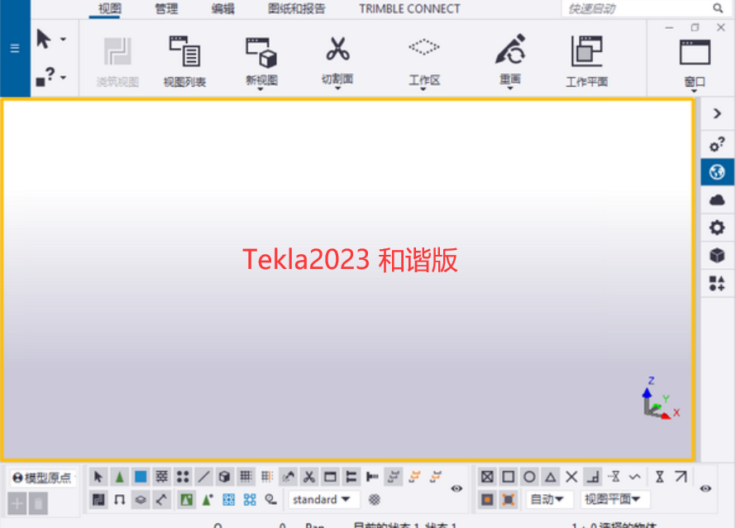
Task: Click the trash delete button under 模型原点
Action: 39,504
